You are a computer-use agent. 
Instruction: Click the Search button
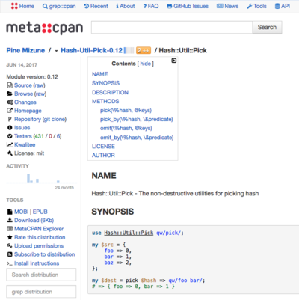click(x=267, y=27)
